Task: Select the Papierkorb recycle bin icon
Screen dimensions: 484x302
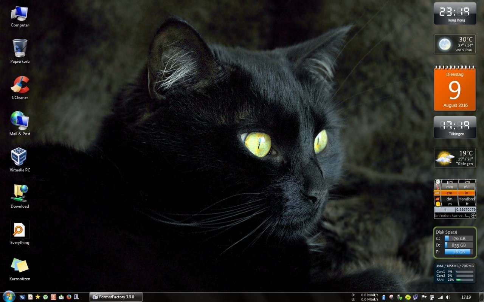Action: (x=20, y=51)
